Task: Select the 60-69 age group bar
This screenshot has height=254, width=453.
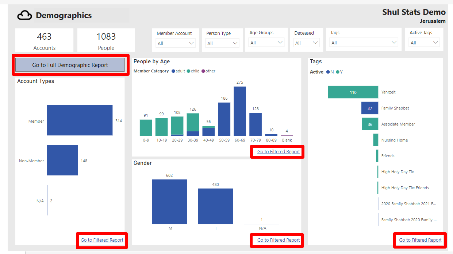Action: coord(240,111)
